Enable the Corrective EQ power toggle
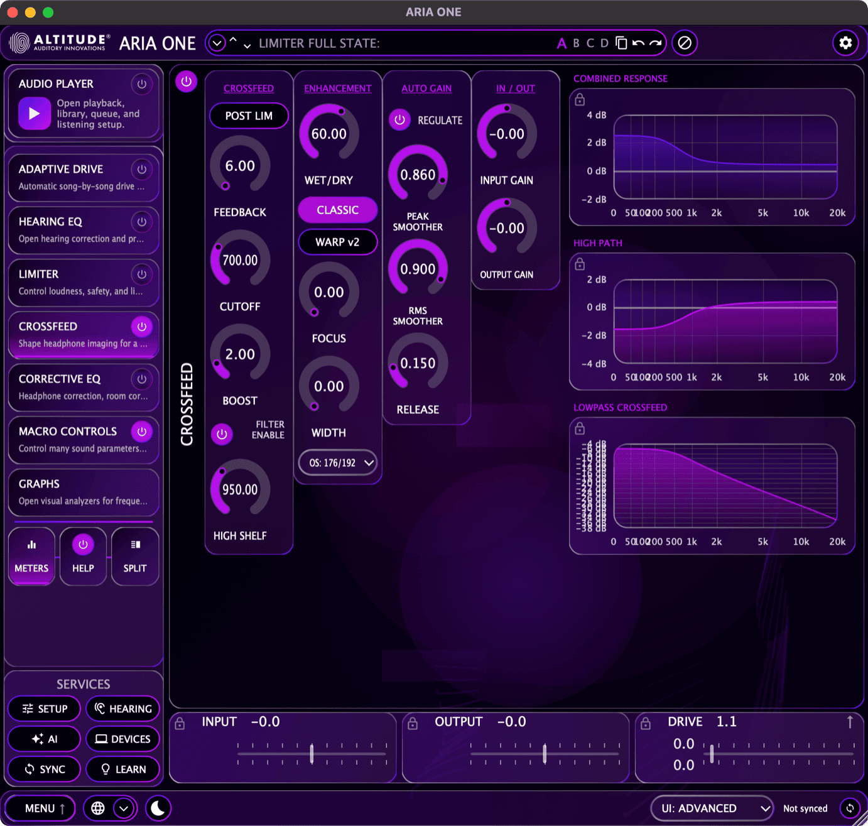 tap(142, 379)
